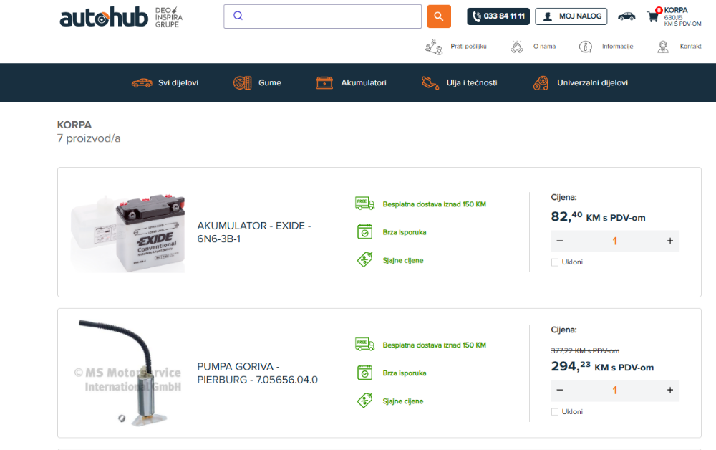Click 'Brza isporuka' text in Pierburg card
This screenshot has height=450, width=716.
pyautogui.click(x=405, y=373)
